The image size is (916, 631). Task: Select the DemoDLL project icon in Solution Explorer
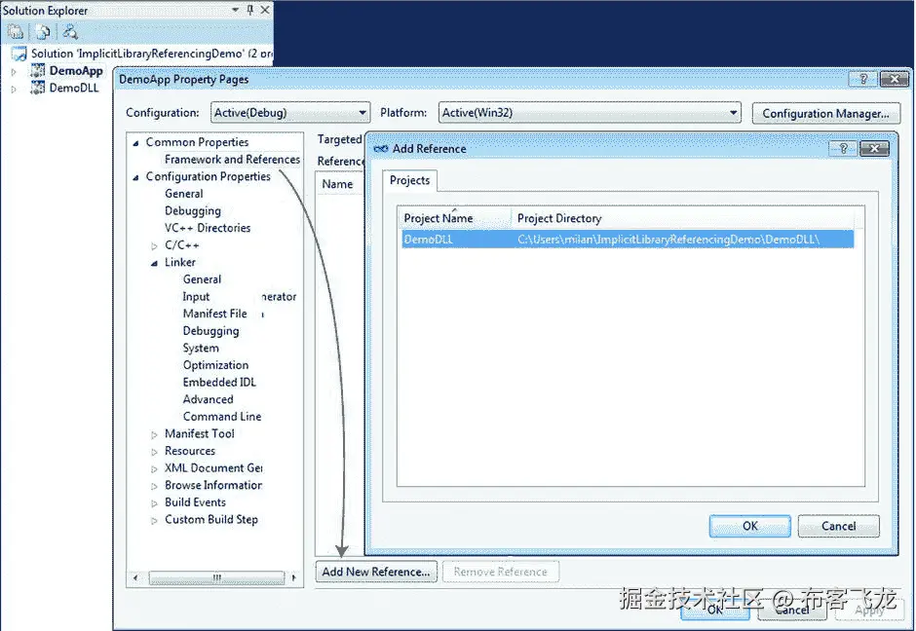coord(37,89)
